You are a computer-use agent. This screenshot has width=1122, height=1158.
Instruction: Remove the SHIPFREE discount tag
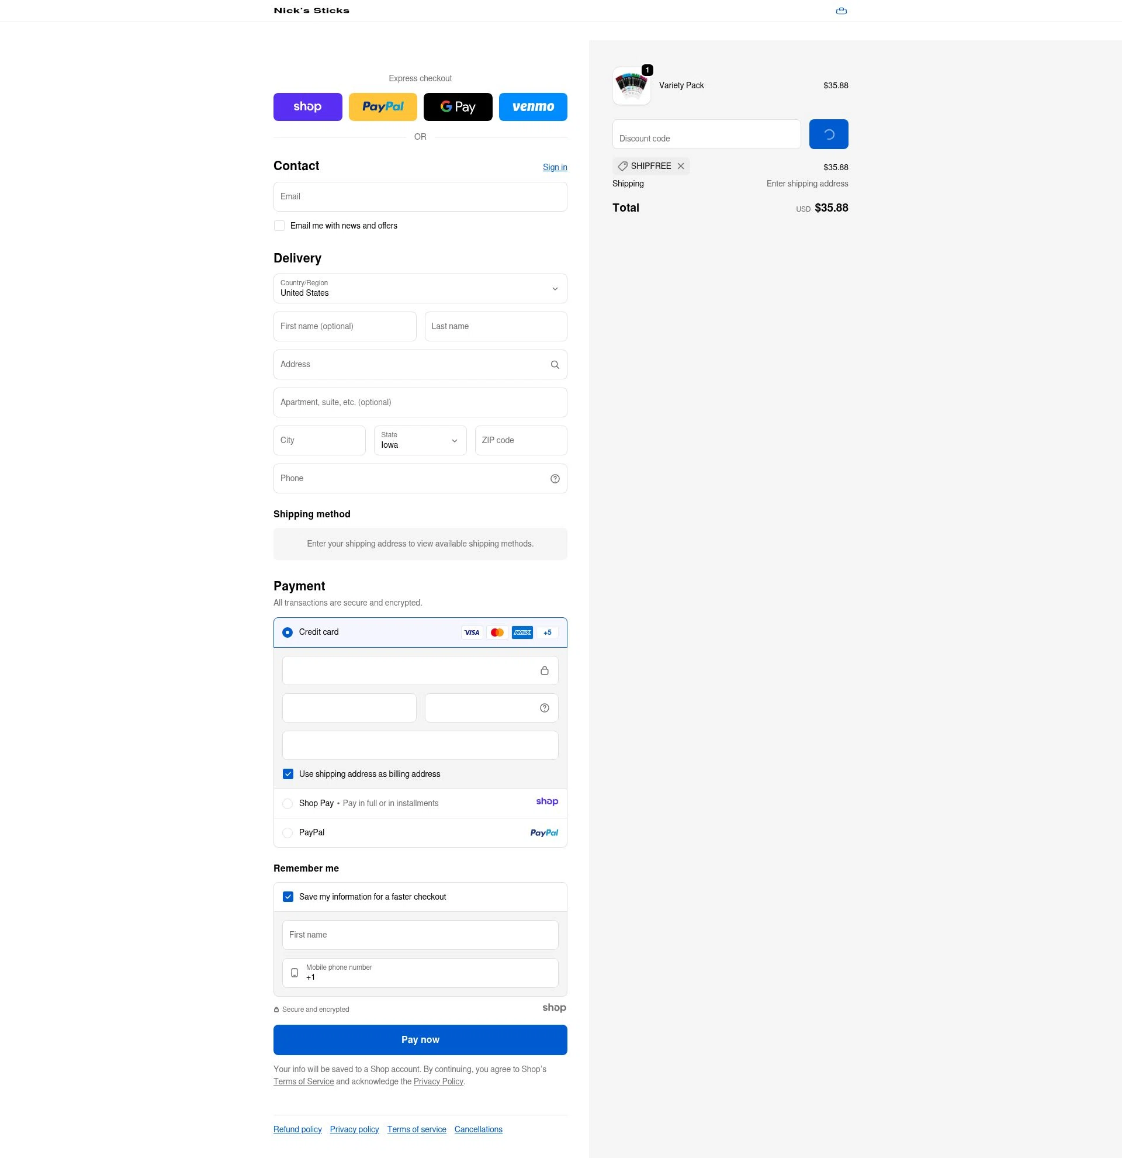click(681, 166)
